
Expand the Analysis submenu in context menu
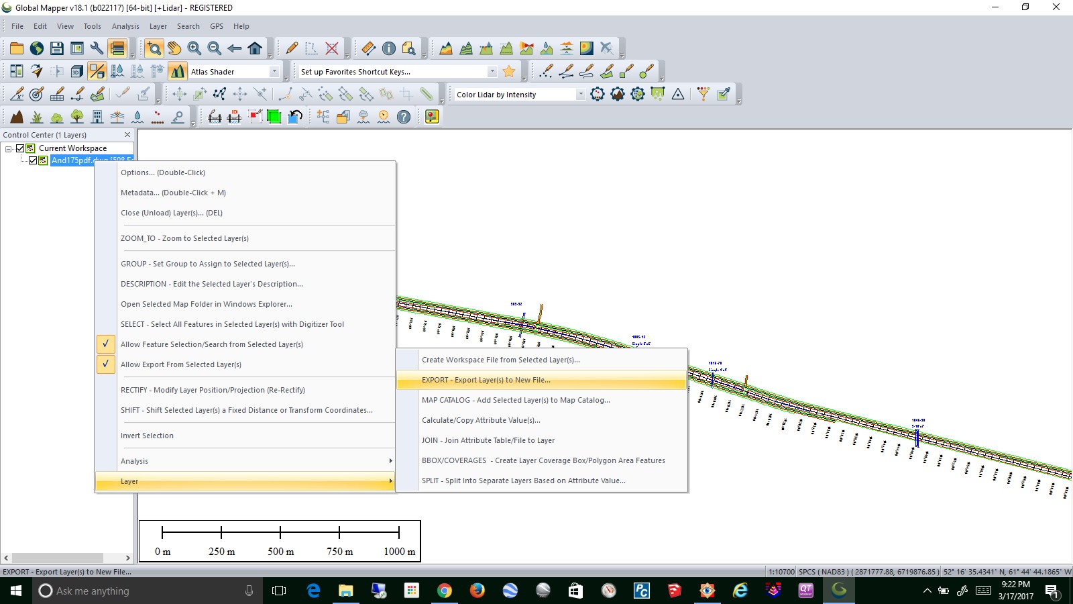(245, 461)
